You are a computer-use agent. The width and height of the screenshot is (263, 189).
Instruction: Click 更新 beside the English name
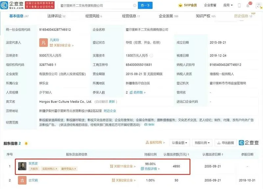pos(112,102)
